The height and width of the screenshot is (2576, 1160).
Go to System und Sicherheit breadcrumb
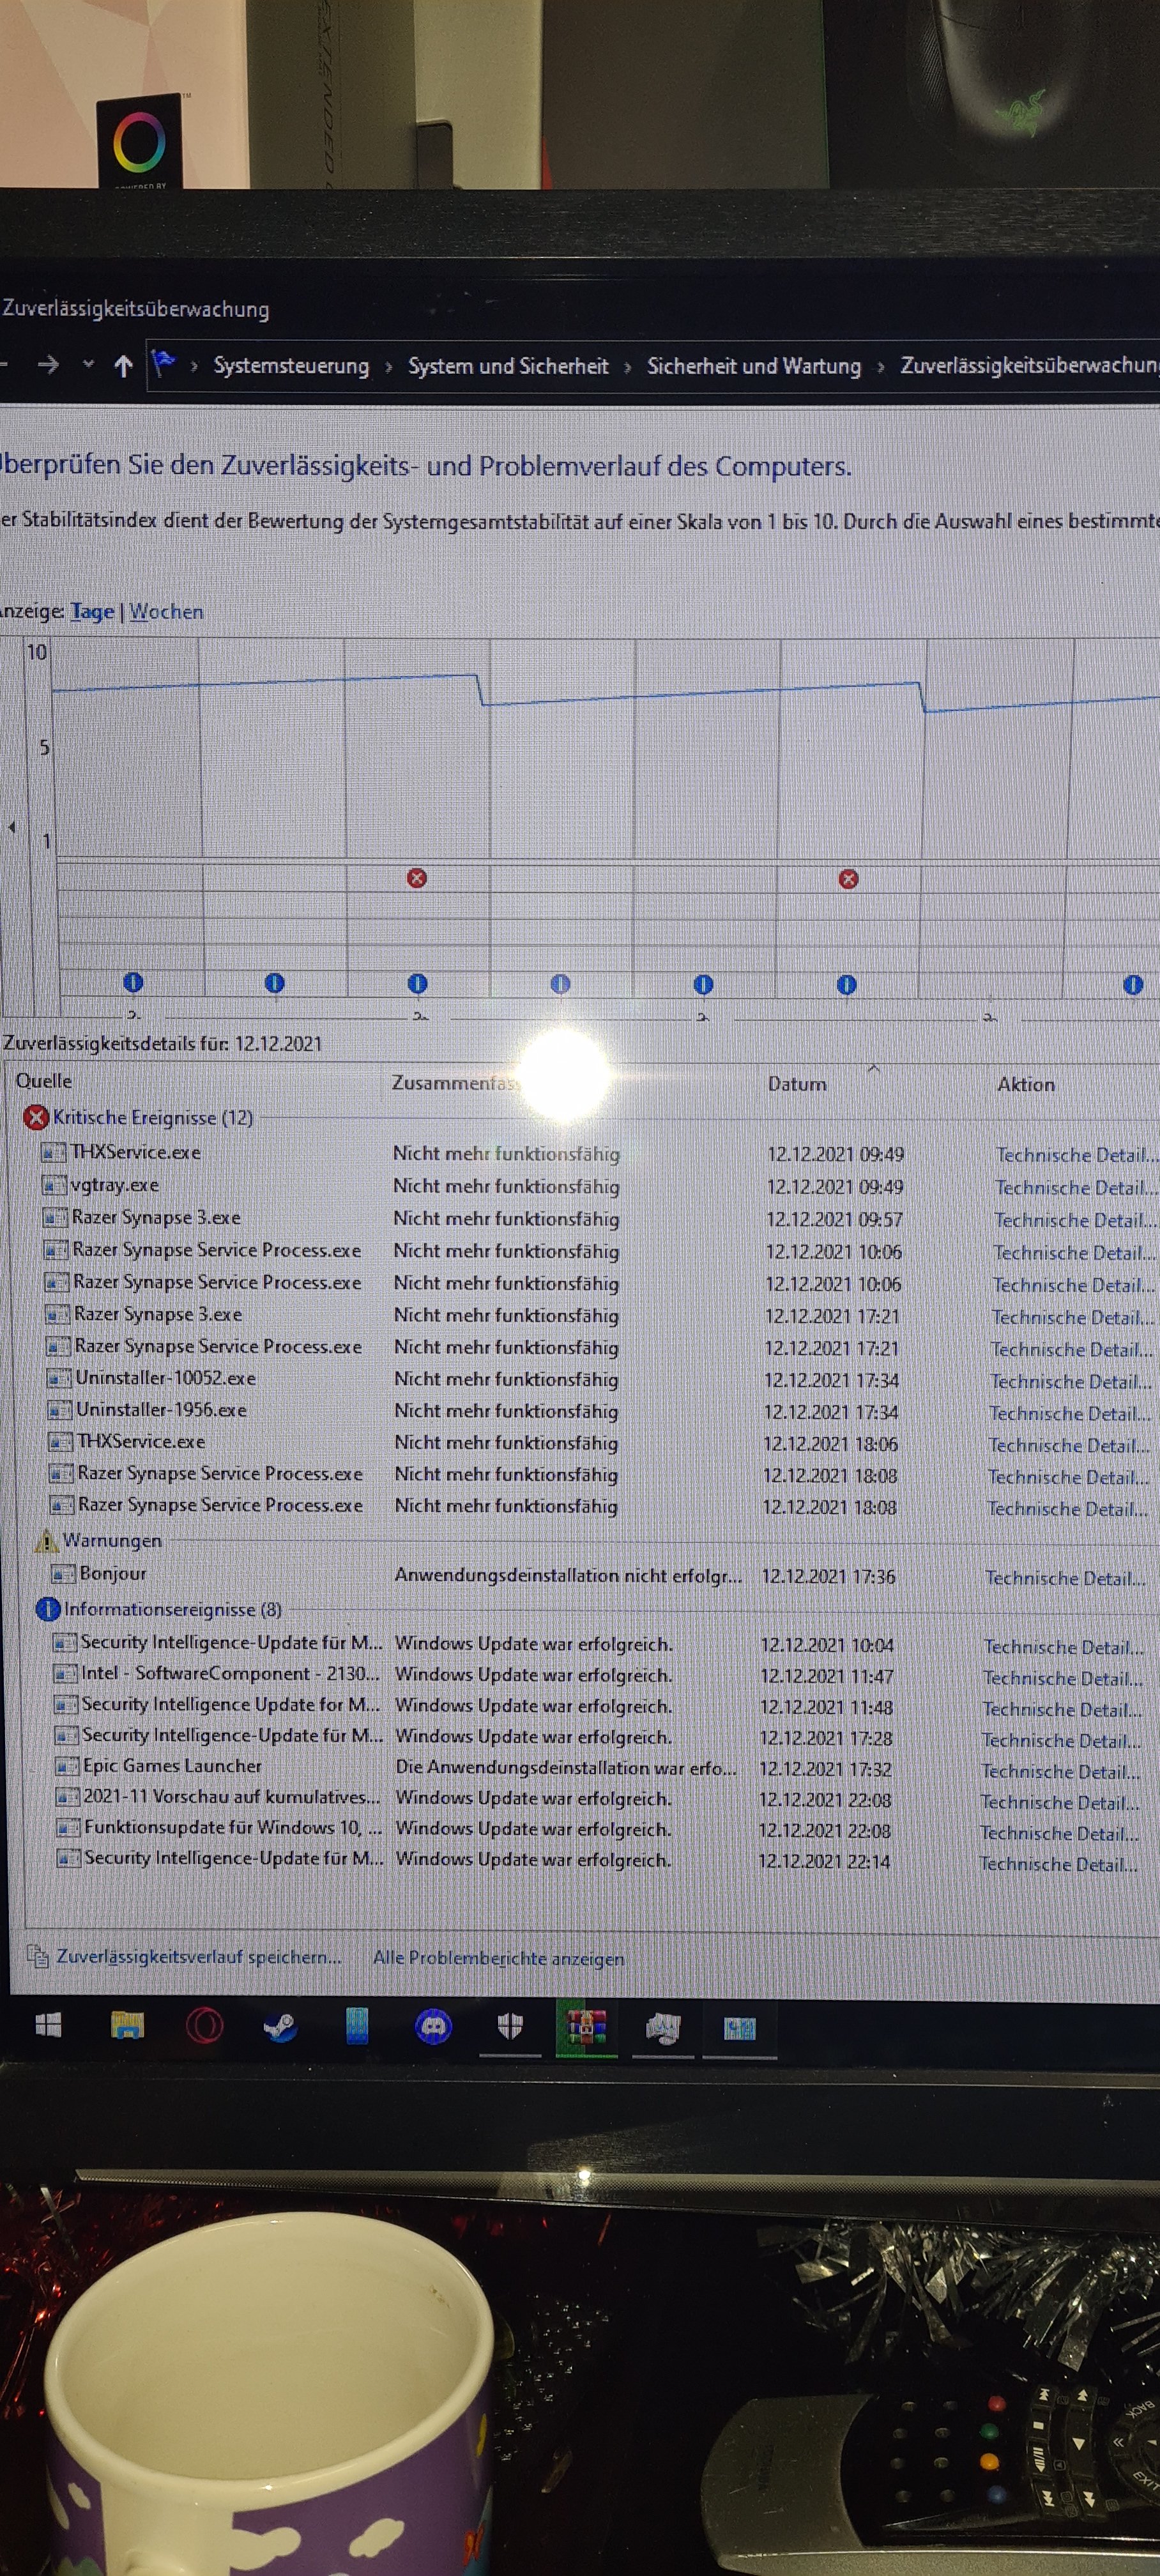pyautogui.click(x=508, y=366)
